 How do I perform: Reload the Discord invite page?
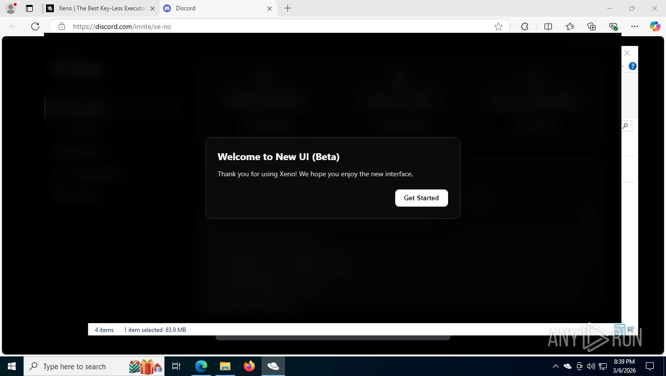35,26
